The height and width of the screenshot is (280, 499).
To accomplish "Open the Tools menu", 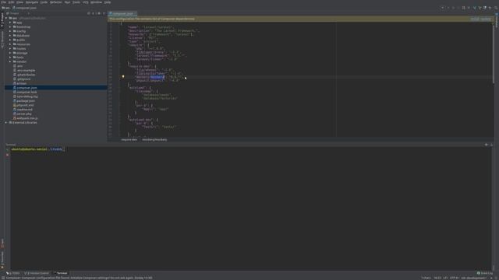I will pos(76,2).
